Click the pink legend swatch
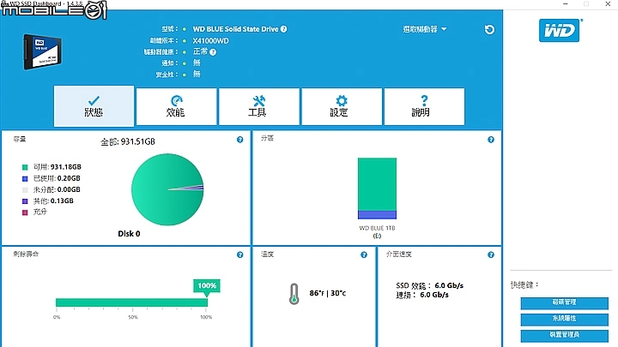Image resolution: width=618 pixels, height=347 pixels. (x=25, y=212)
